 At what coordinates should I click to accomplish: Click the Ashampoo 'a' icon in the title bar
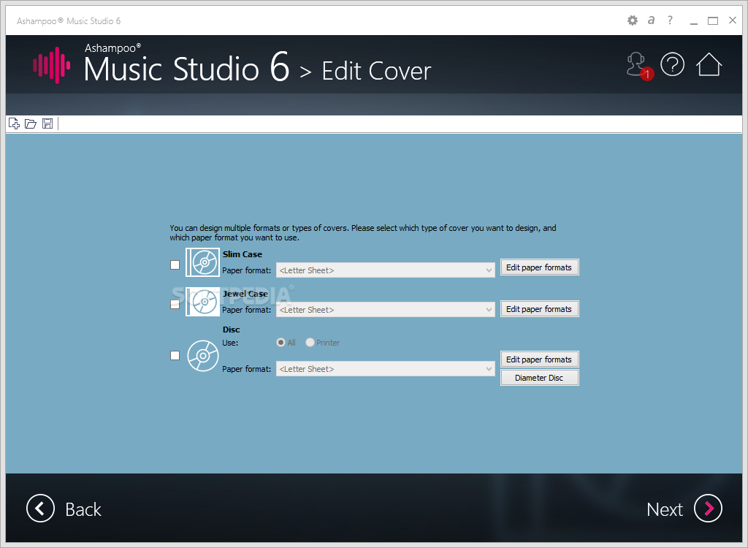(651, 20)
